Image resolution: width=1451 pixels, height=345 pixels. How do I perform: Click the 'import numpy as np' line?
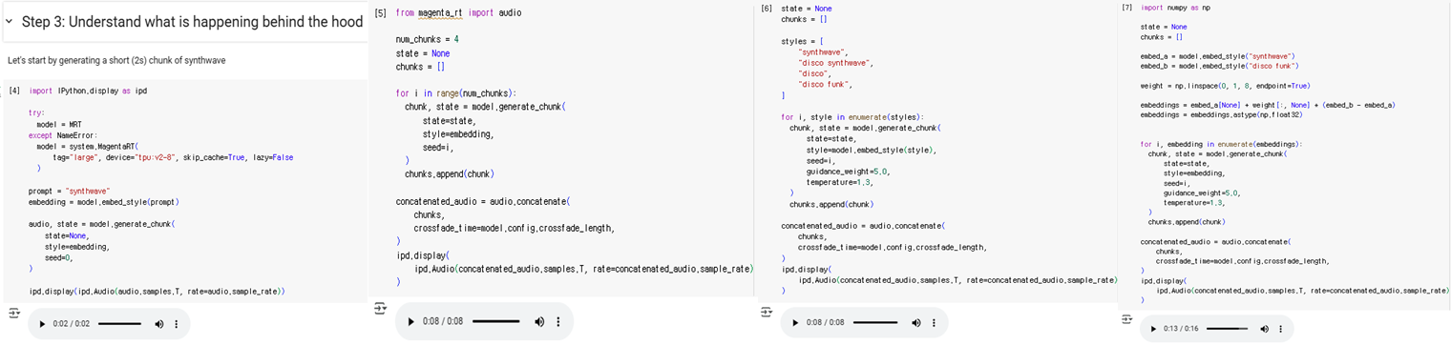[x=1175, y=7]
